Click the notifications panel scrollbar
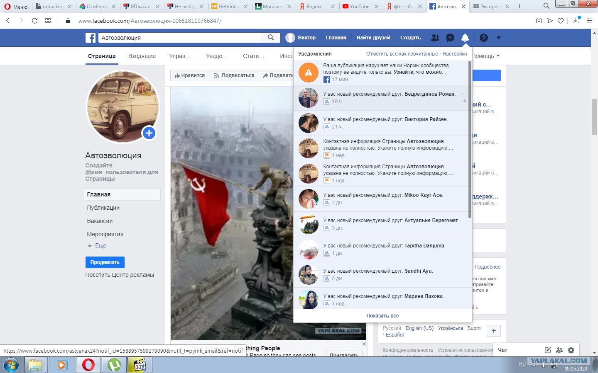Image resolution: width=598 pixels, height=373 pixels. tap(470, 139)
